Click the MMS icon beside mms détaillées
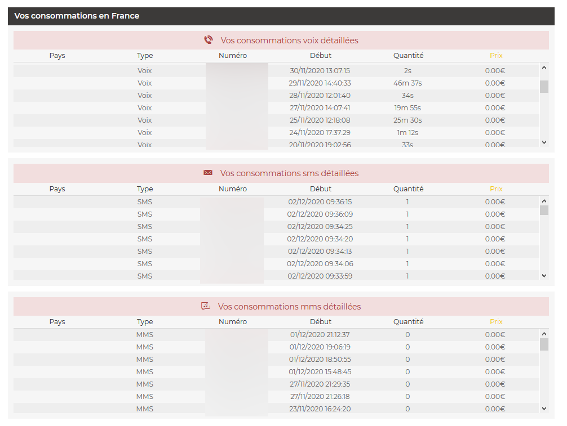The width and height of the screenshot is (567, 426). tap(206, 306)
